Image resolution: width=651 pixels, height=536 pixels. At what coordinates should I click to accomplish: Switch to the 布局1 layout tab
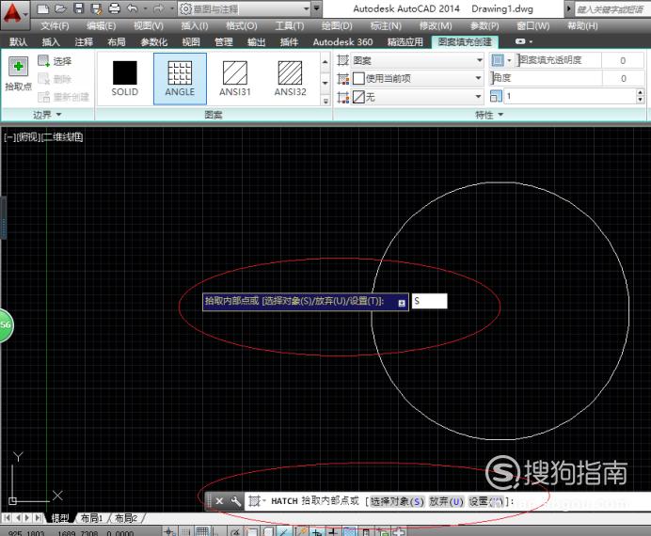[x=91, y=518]
